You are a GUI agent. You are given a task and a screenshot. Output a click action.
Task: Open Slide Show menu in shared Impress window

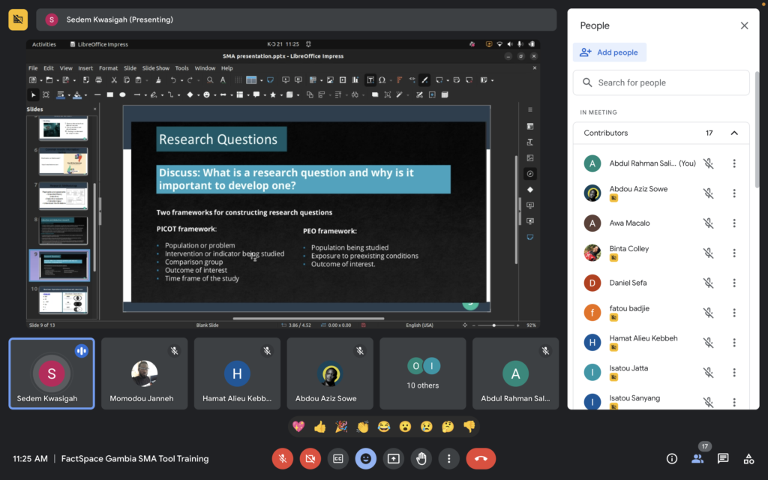click(x=156, y=68)
